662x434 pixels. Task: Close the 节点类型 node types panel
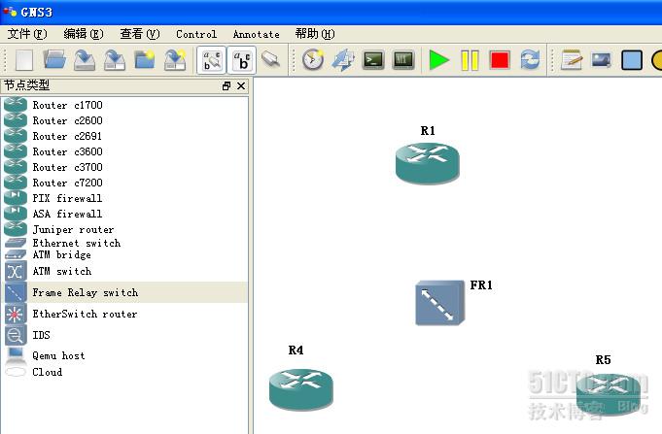(x=241, y=86)
